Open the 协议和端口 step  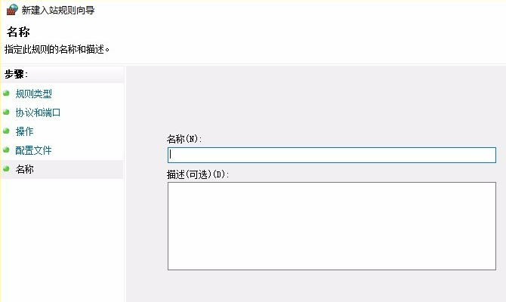[38, 112]
